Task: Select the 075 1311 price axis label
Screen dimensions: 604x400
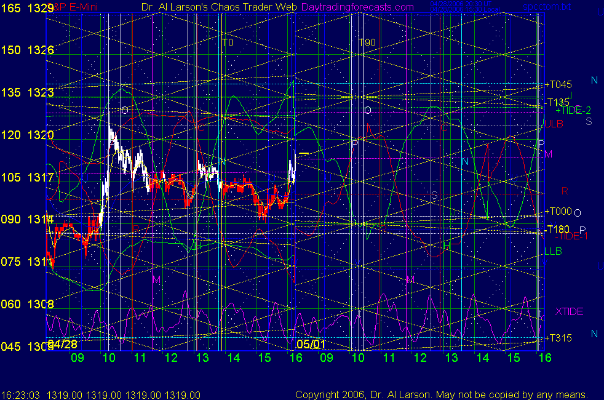Action: tap(27, 262)
